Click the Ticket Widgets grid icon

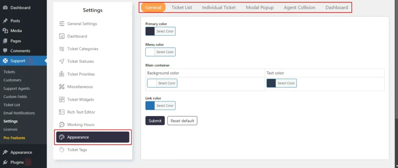point(62,99)
